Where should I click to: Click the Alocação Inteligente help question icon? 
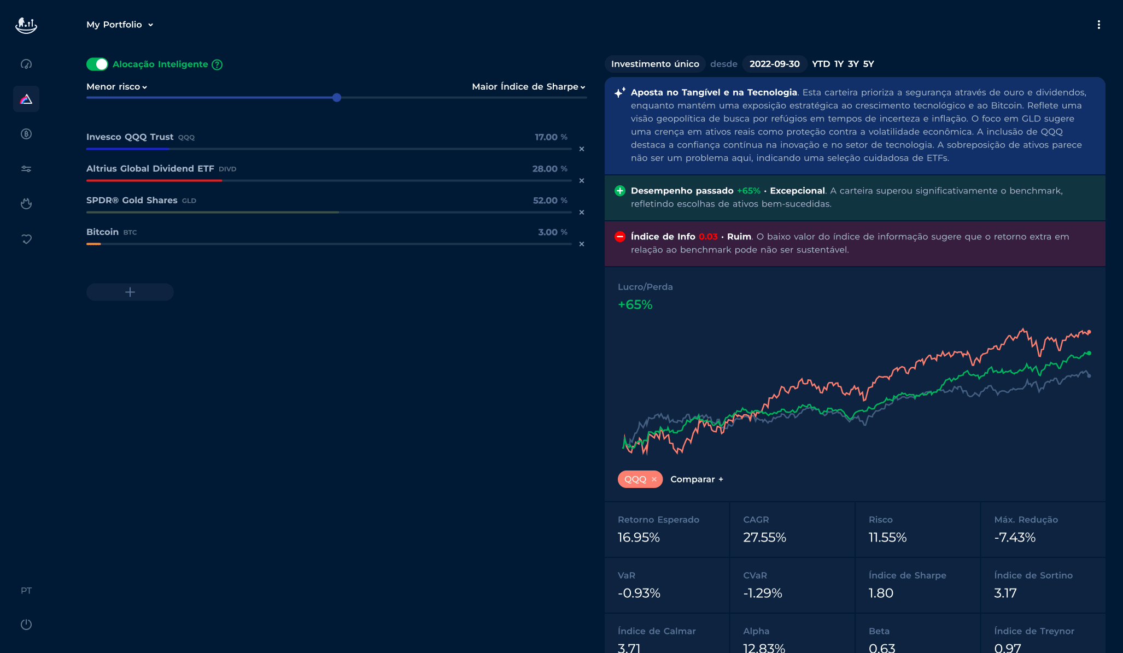(217, 64)
